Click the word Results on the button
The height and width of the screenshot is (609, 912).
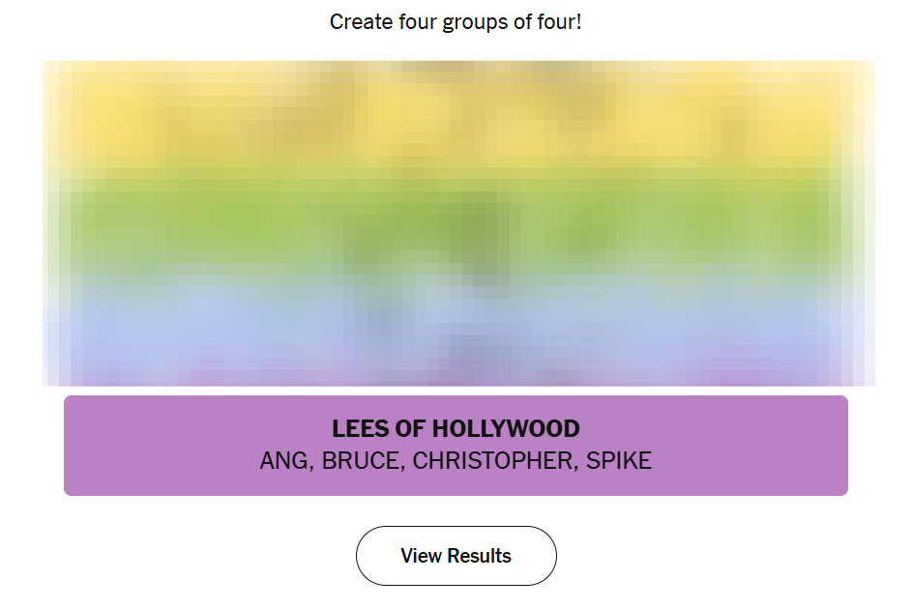coord(480,556)
